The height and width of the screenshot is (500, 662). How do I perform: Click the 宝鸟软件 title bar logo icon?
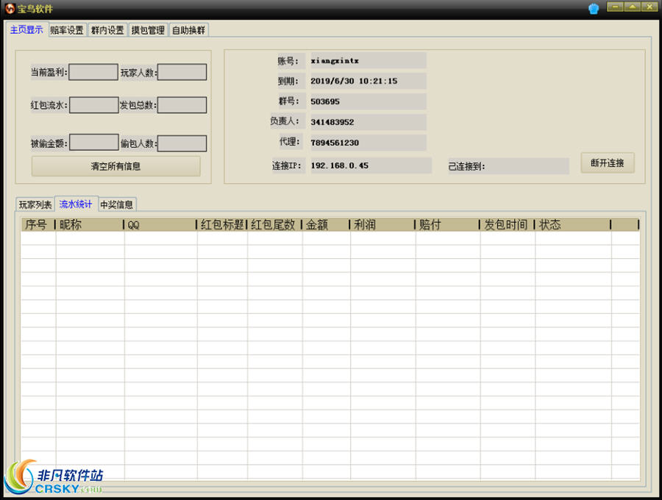pos(10,8)
